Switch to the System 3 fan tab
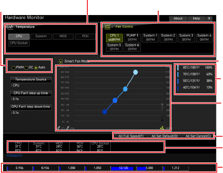 click(186, 38)
